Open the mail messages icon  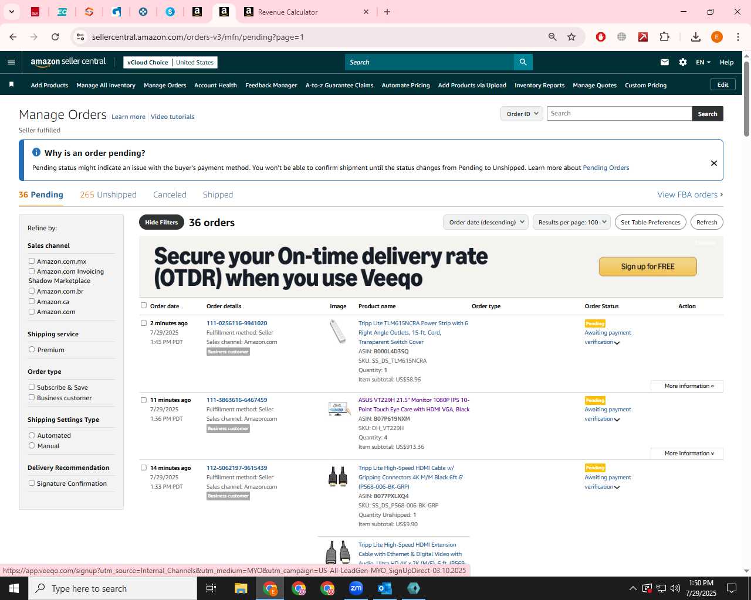tap(665, 62)
